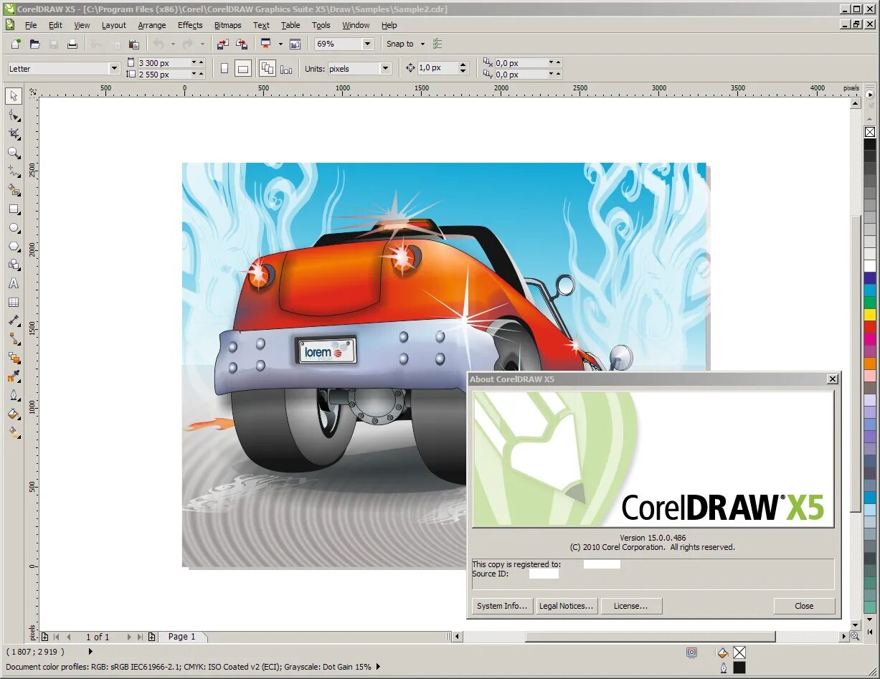Select the Shape edit tool
This screenshot has width=880, height=679.
[14, 115]
